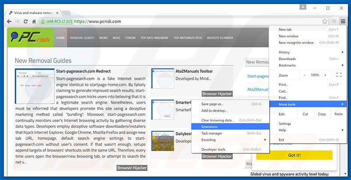Click Copy in Edit row
Screen dimensions: 351x180
pyautogui.click(x=322, y=114)
